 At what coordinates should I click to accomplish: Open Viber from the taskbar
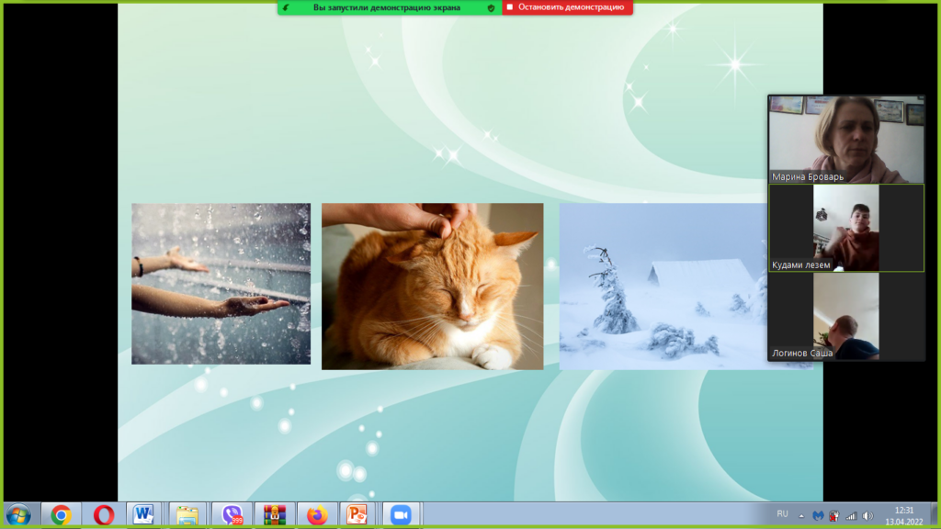pyautogui.click(x=232, y=515)
